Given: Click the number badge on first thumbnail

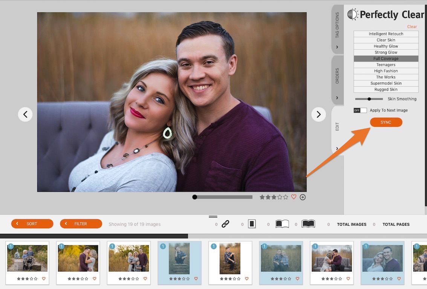Looking at the screenshot, I should (x=11, y=246).
